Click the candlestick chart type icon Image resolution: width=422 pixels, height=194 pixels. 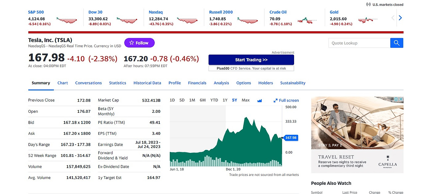tap(259, 100)
